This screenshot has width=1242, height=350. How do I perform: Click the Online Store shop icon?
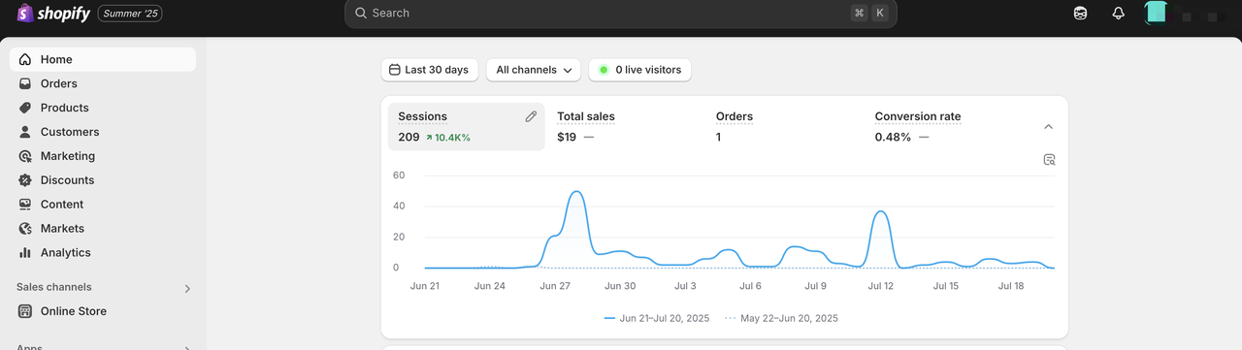point(25,311)
